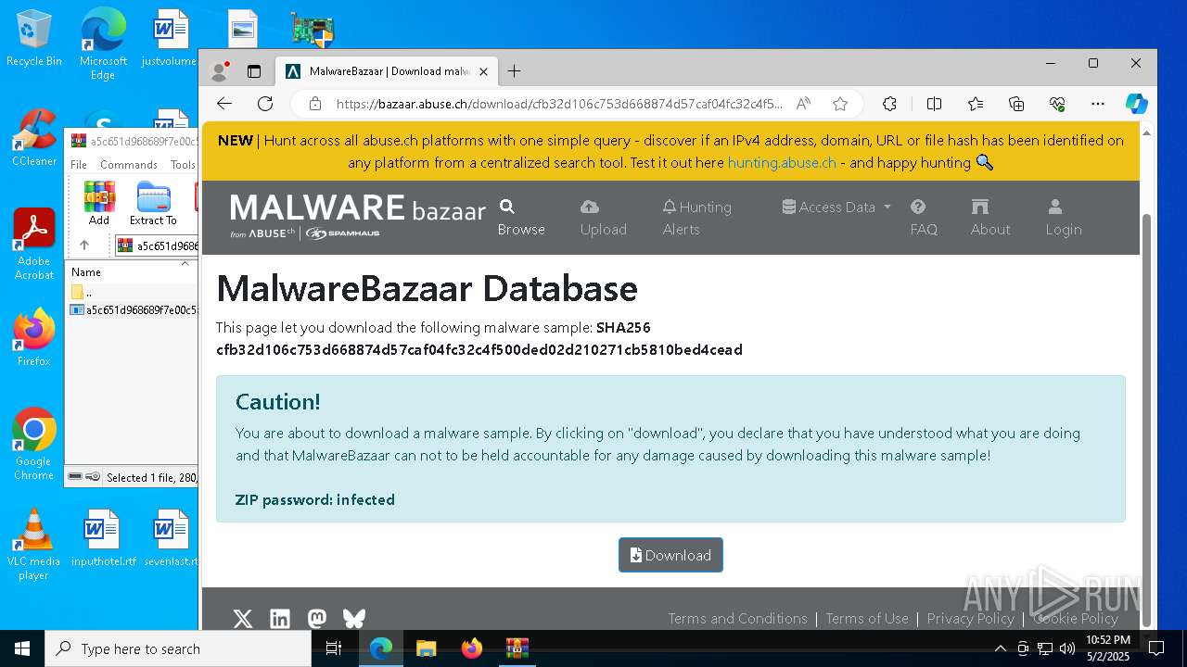
Task: Open X (Twitter) footer icon
Action: tap(243, 619)
